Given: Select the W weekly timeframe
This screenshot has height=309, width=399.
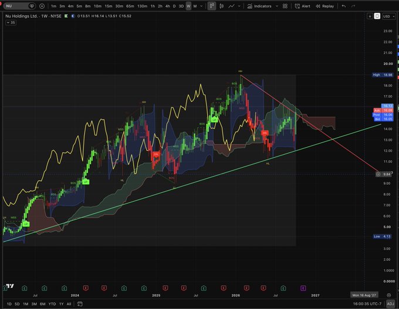Looking at the screenshot, I should click(x=188, y=6).
